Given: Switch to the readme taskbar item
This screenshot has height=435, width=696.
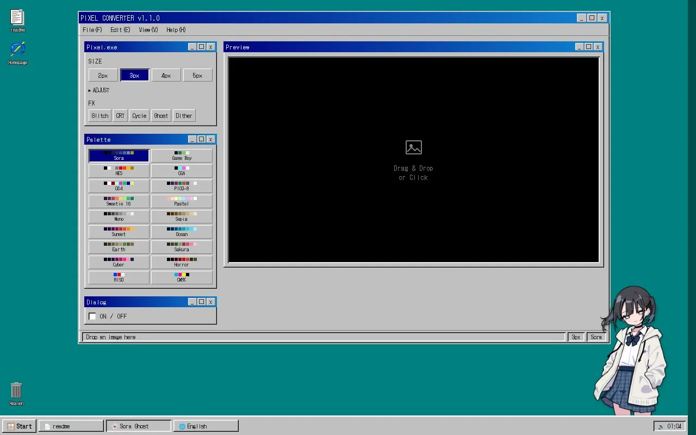Looking at the screenshot, I should pos(71,426).
